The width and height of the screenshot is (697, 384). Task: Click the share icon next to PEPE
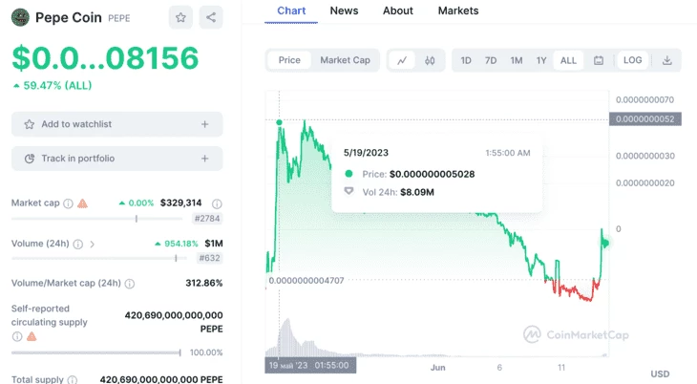click(211, 17)
